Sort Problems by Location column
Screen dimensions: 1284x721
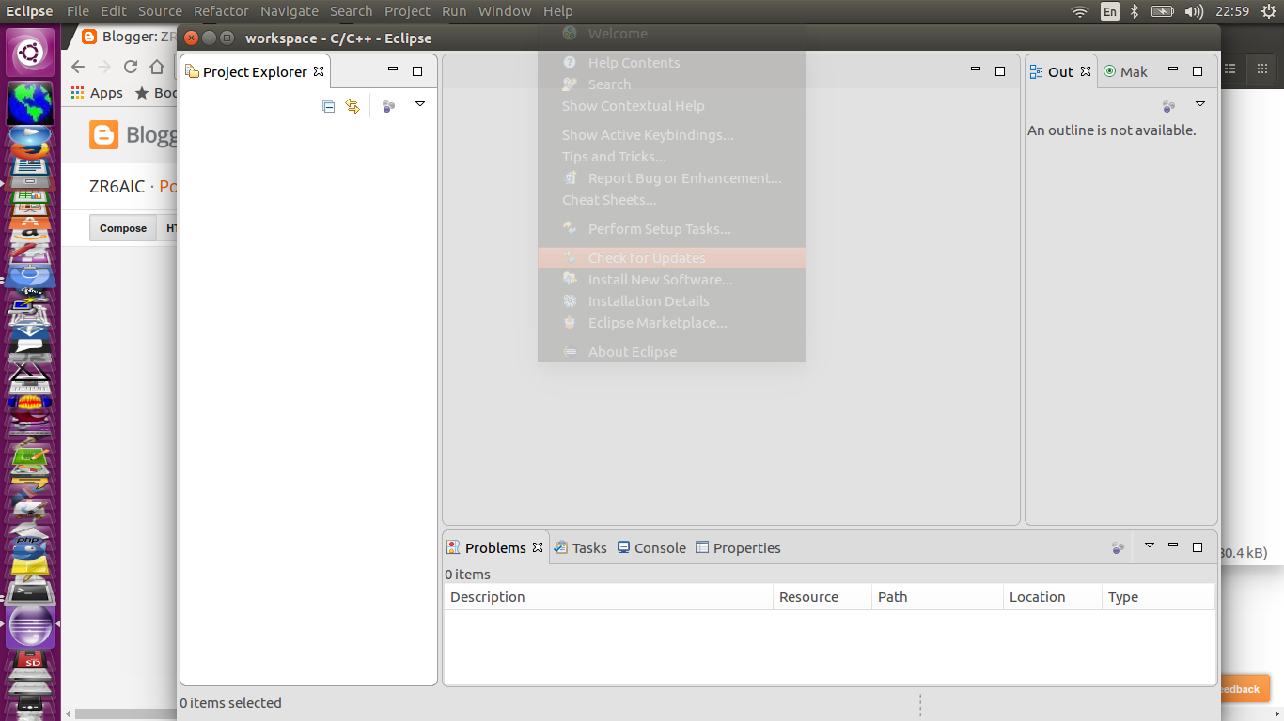(x=1053, y=597)
